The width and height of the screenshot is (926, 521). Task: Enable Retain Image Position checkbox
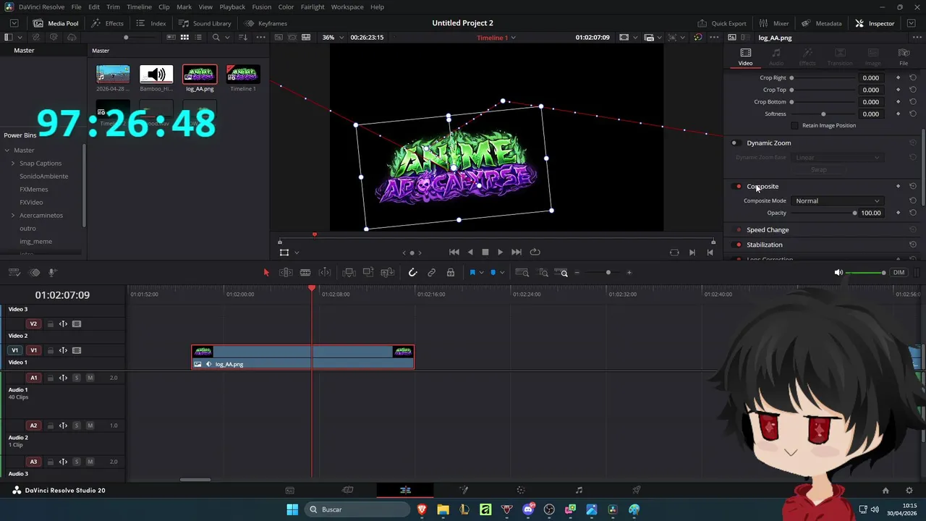point(795,125)
